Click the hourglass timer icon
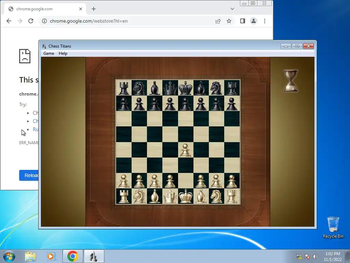 click(x=291, y=80)
